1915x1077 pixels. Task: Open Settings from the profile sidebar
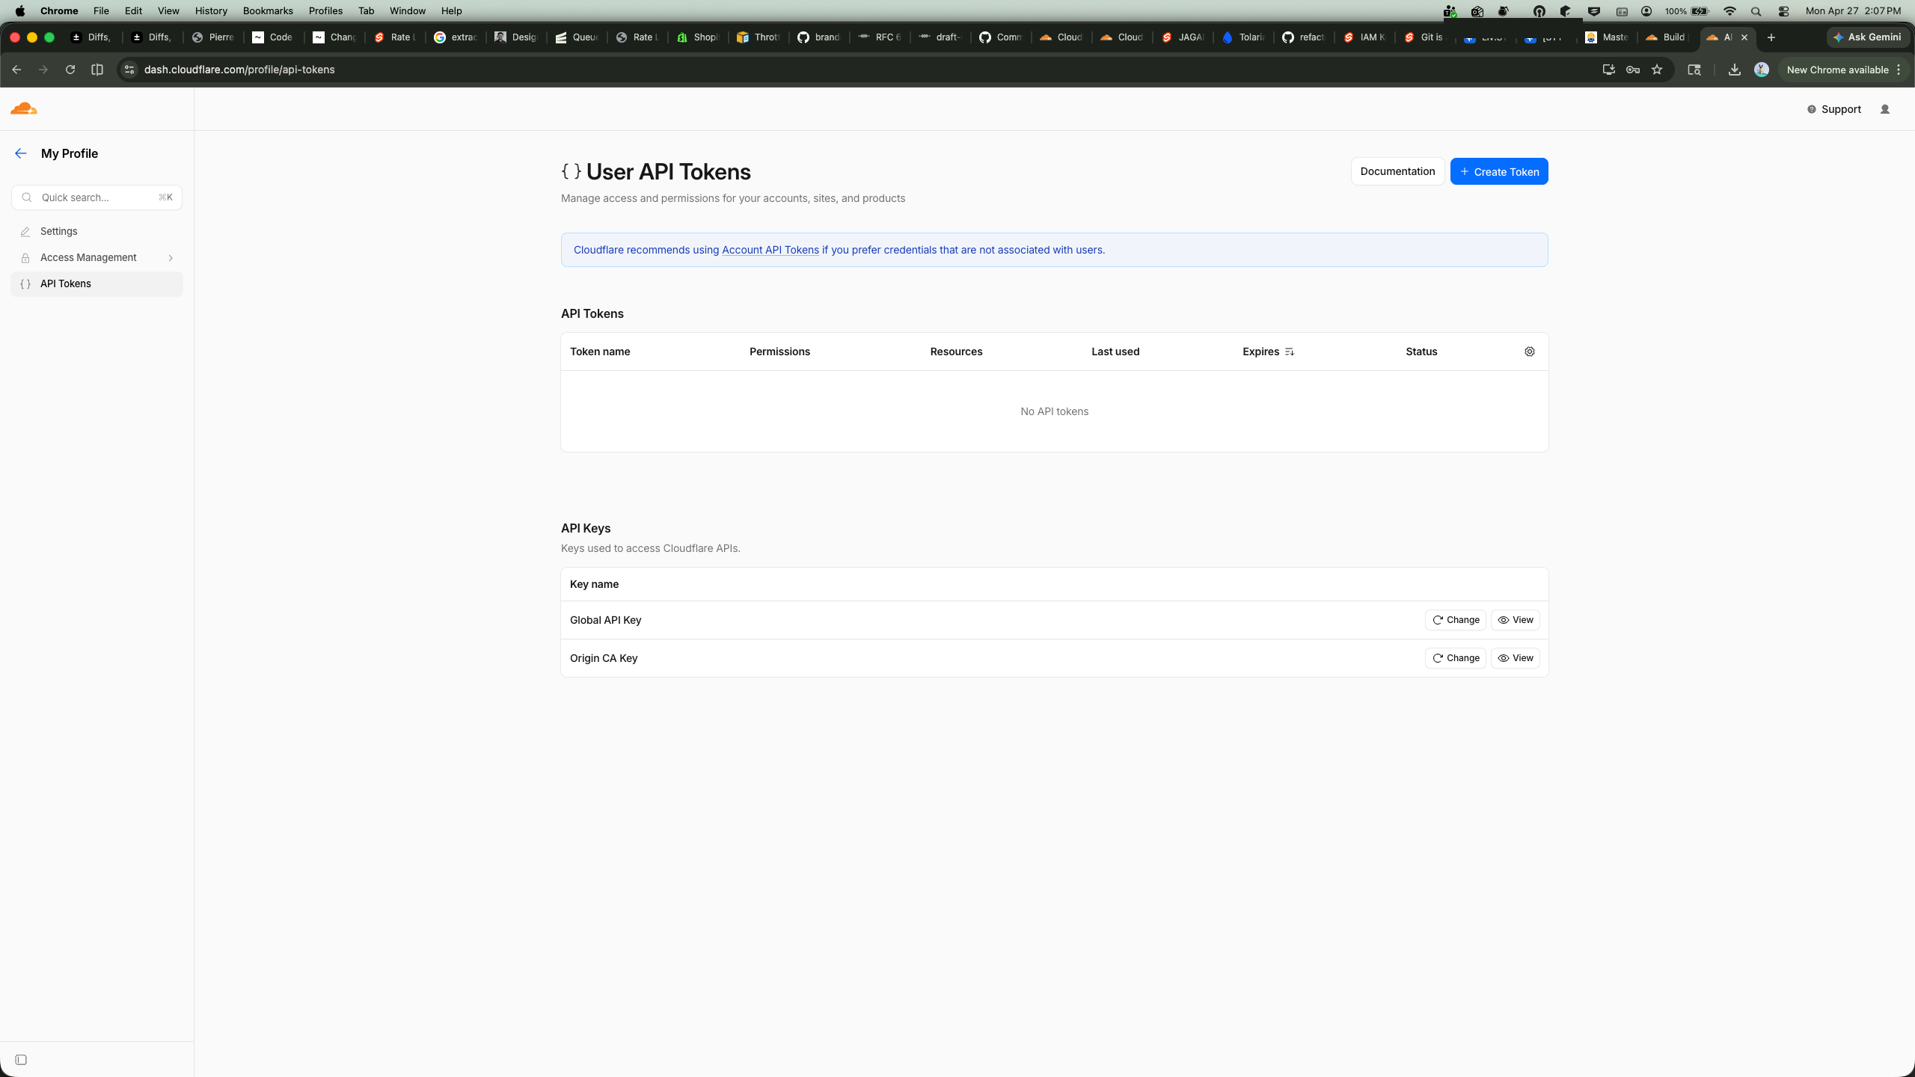59,231
